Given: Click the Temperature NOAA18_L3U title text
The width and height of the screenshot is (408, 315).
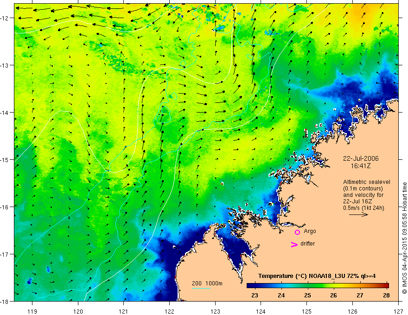Looking at the screenshot, I should (x=317, y=276).
